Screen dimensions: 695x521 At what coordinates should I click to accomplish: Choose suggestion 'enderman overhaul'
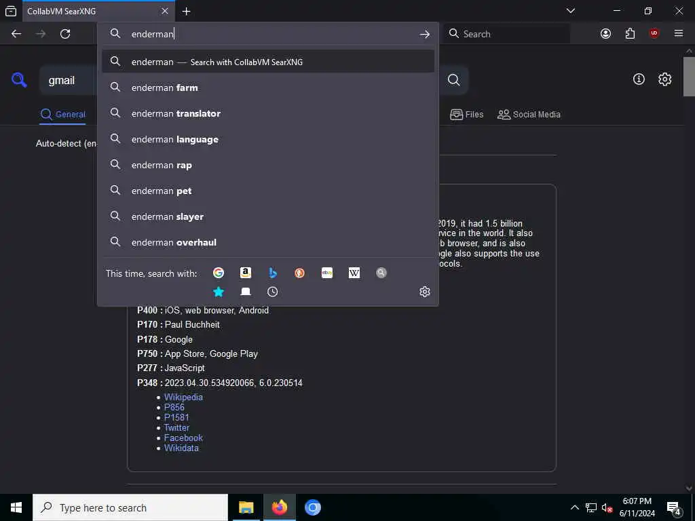click(x=267, y=242)
